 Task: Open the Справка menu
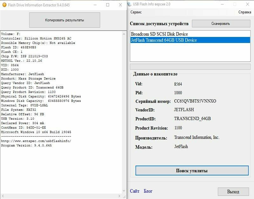(244, 12)
